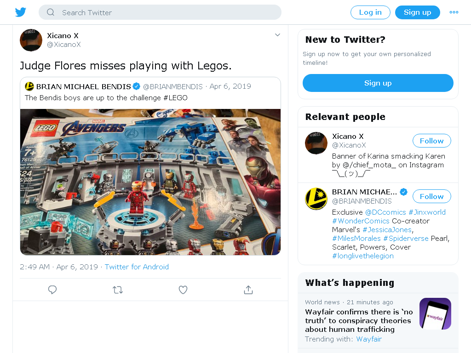The height and width of the screenshot is (353, 471).
Task: Open the Wayfair news thumbnail
Action: click(435, 313)
